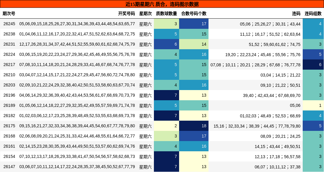Select period number 26175
324x172 pixels.
9,126
